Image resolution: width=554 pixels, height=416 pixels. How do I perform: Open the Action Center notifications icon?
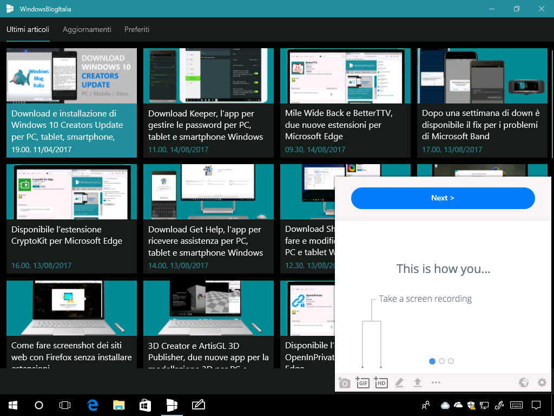click(536, 405)
